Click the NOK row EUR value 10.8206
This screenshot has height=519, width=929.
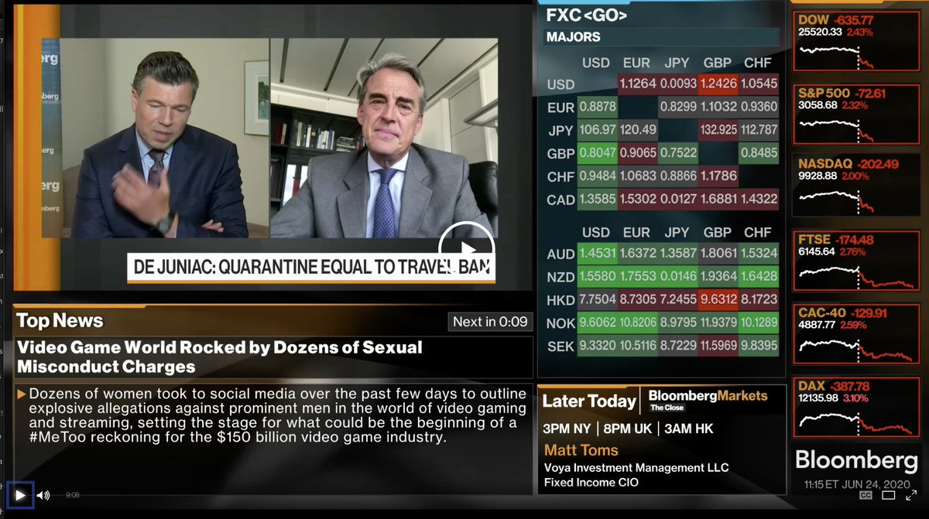[x=638, y=323]
